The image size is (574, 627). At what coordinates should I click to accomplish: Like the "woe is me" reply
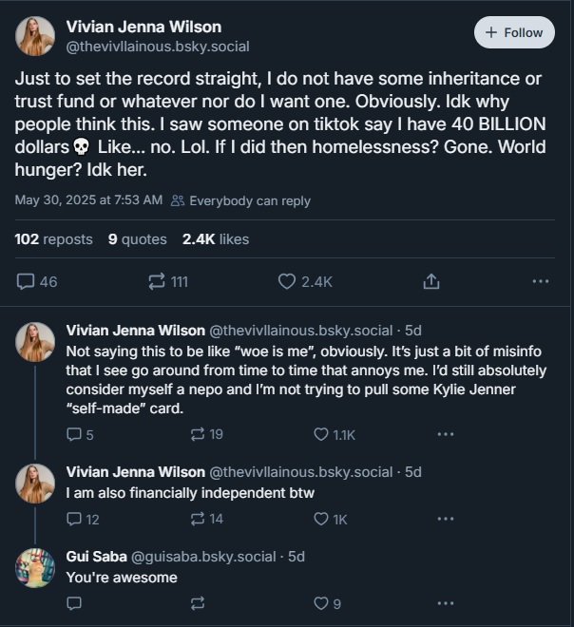click(322, 434)
